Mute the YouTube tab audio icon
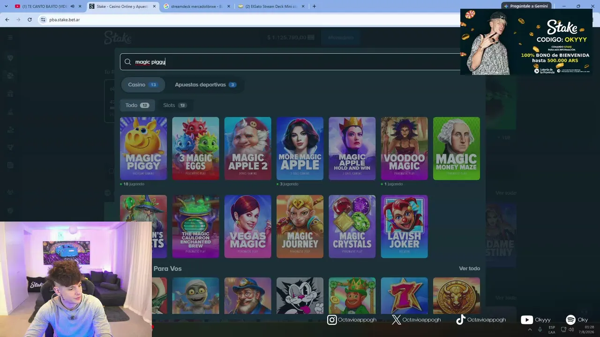The image size is (600, 337). [72, 6]
